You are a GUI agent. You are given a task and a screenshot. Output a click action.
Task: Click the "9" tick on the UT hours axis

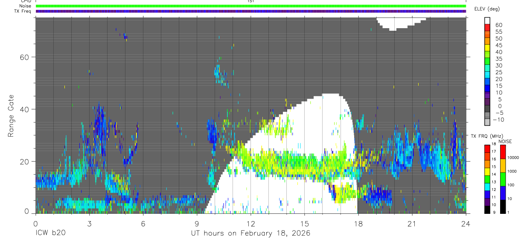point(197,224)
